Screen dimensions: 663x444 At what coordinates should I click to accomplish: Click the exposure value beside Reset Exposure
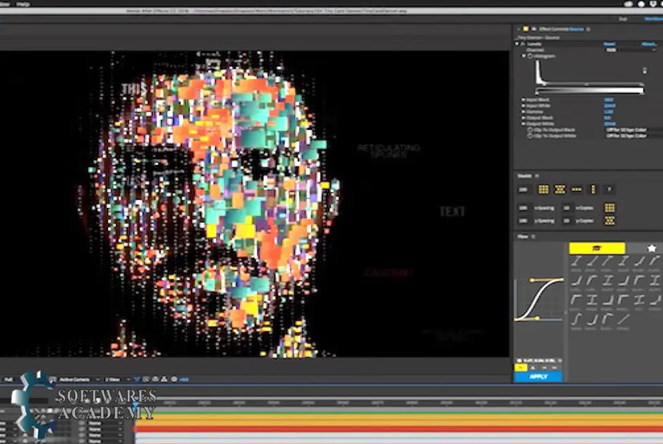click(x=184, y=379)
